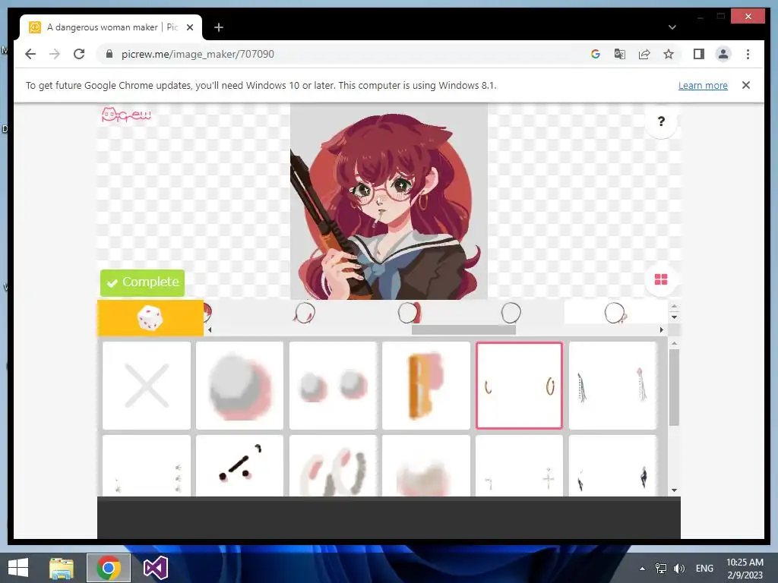
Task: Click the category horizontal scrollbar thumb
Action: [x=463, y=329]
